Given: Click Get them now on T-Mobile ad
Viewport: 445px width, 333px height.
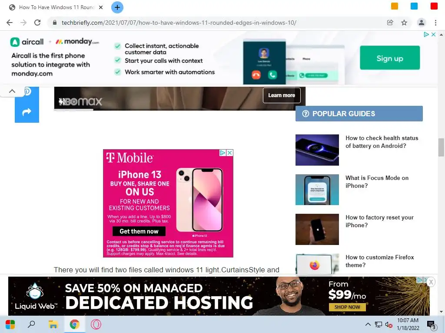Looking at the screenshot, I should [139, 232].
